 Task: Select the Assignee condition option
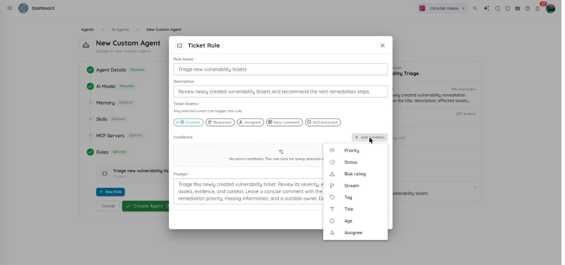(355, 233)
